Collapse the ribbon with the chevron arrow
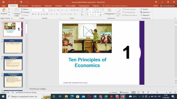Screen dimensions: 177x99 click(x=175, y=18)
